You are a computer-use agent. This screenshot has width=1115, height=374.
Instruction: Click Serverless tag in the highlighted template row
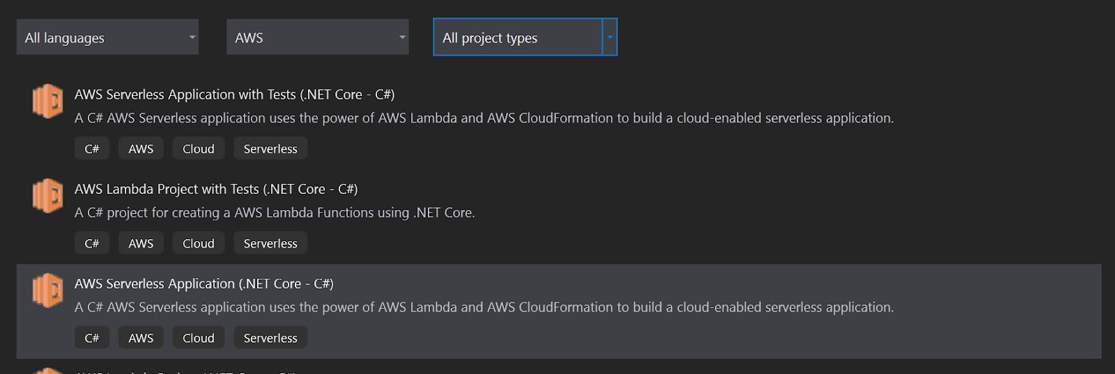click(270, 338)
